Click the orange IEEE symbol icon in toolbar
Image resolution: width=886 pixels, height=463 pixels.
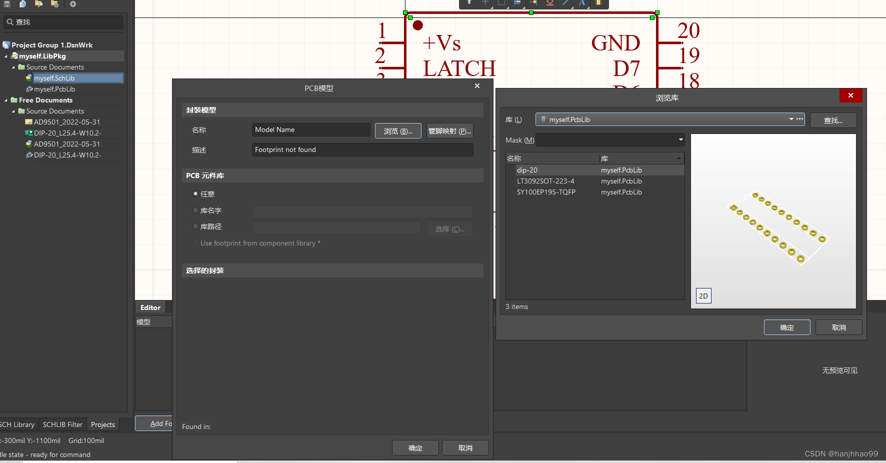(549, 2)
